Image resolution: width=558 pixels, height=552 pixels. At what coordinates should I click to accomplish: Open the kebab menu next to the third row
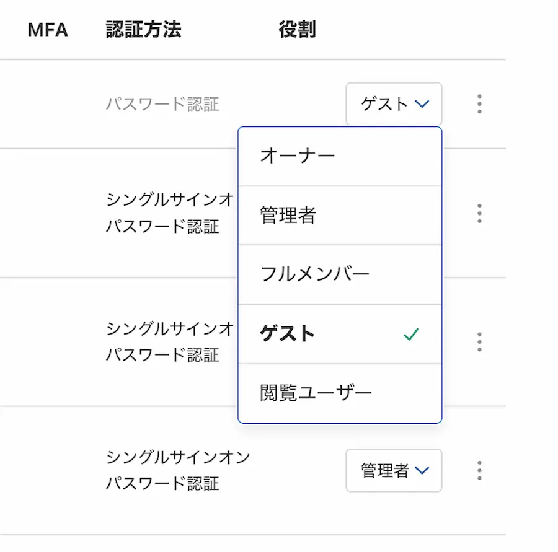479,342
